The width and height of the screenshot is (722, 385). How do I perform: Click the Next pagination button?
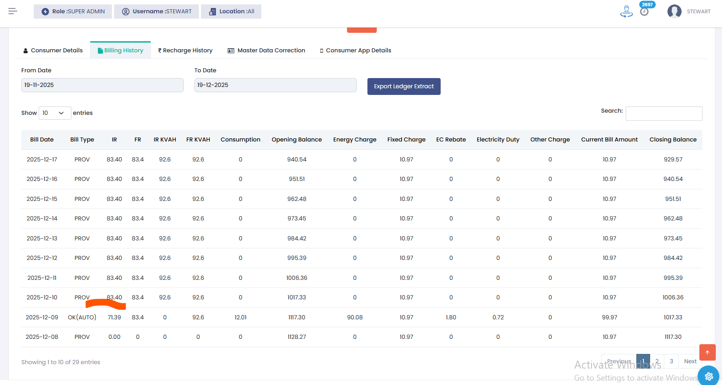tap(690, 361)
